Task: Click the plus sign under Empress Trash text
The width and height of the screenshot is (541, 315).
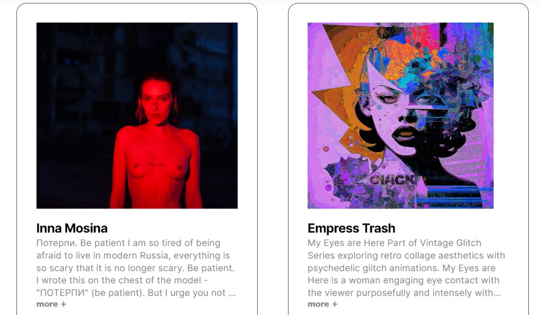Action: click(334, 304)
